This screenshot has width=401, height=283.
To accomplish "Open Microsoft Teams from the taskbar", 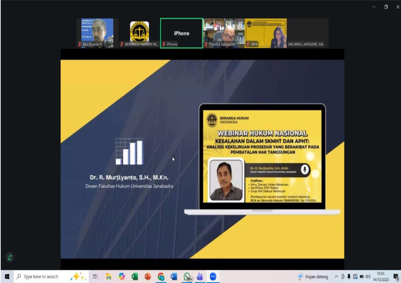I will [x=200, y=277].
